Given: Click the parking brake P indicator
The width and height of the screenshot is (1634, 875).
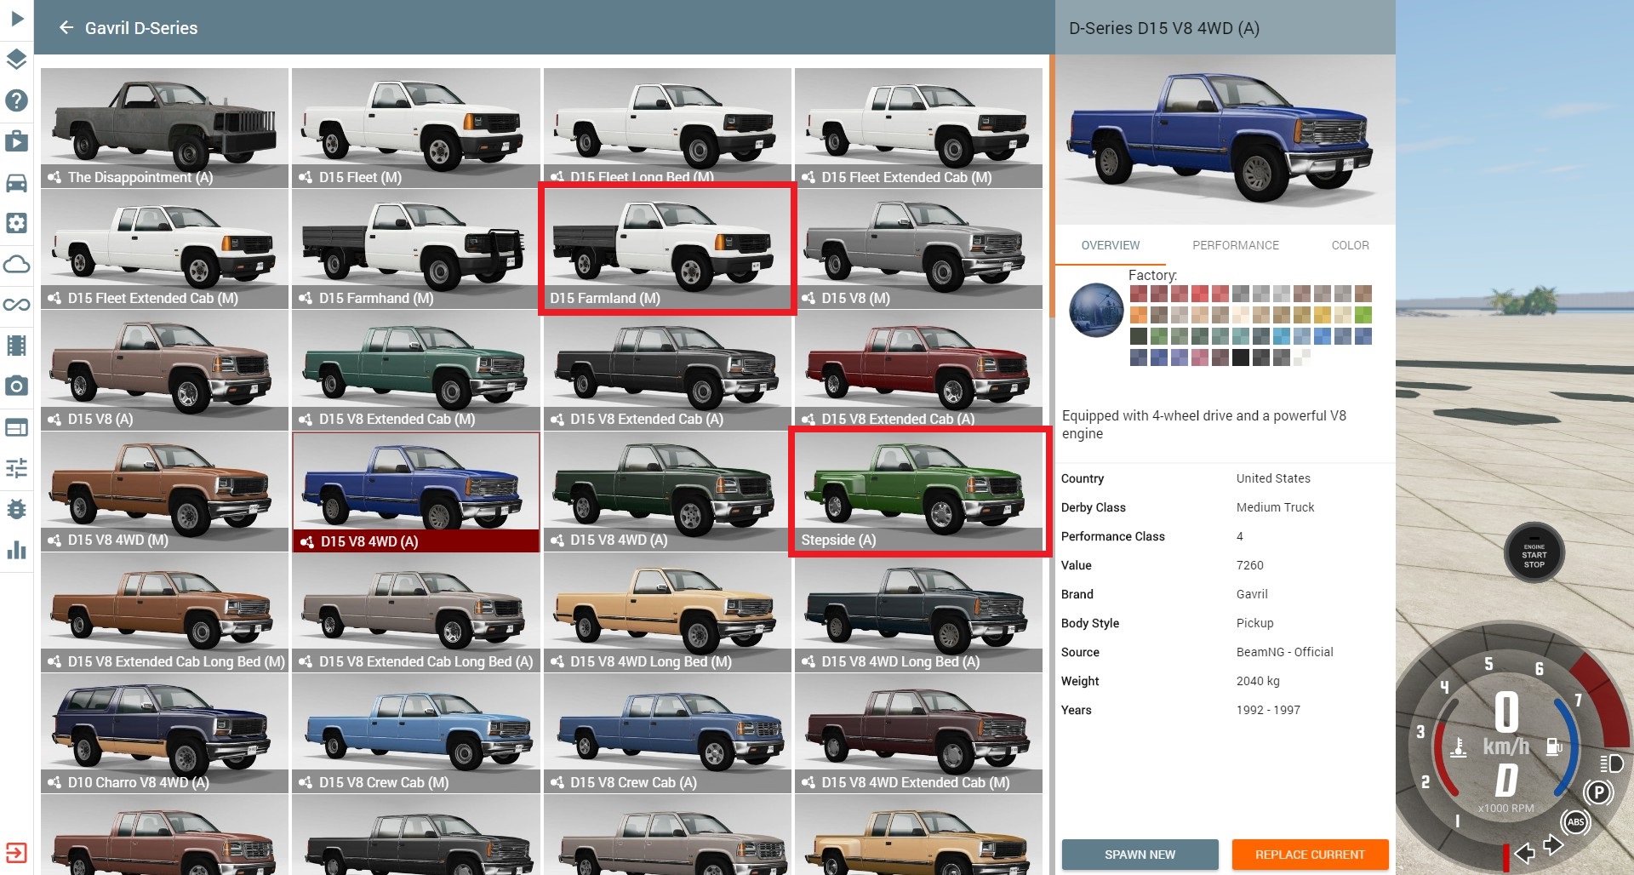Looking at the screenshot, I should [1598, 793].
